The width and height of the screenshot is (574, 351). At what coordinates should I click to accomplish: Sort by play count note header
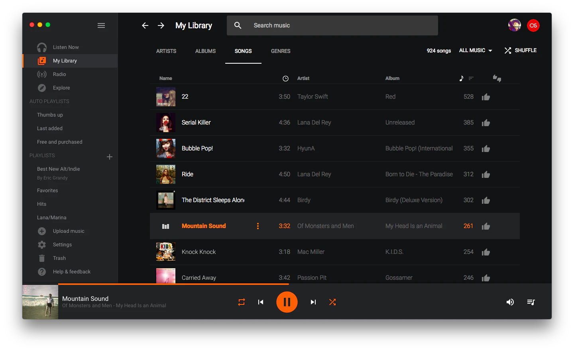(x=462, y=78)
